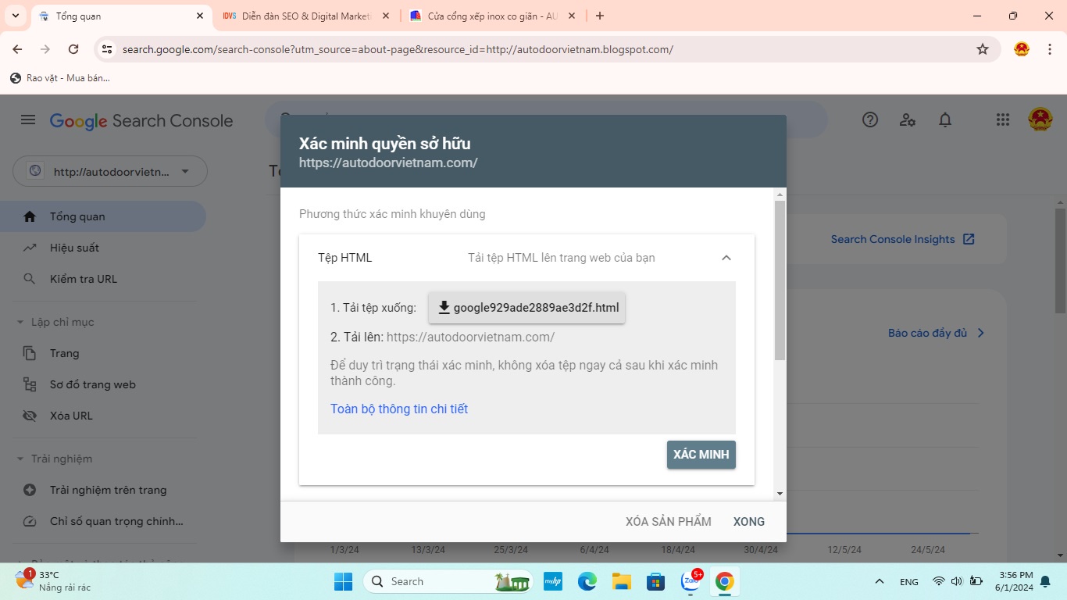Open Zalo from the taskbar
This screenshot has width=1067, height=600.
(x=691, y=581)
